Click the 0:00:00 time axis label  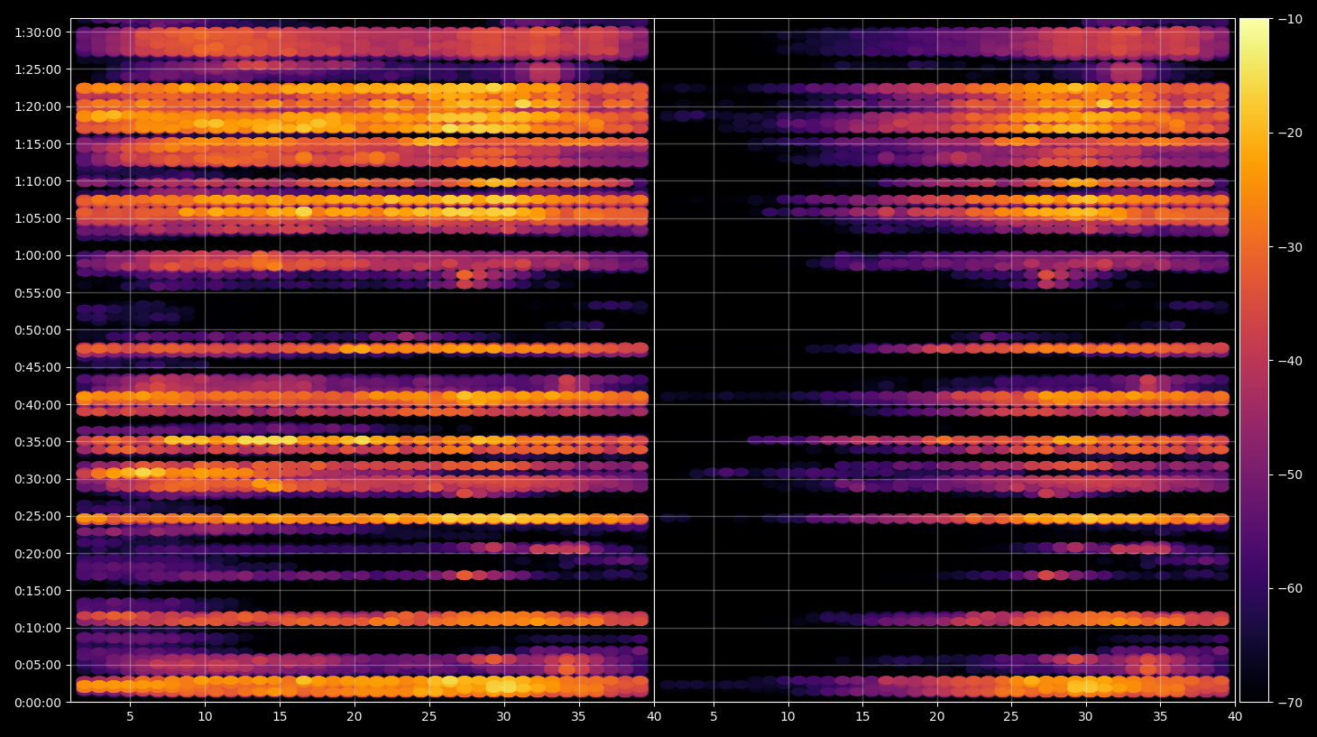[x=38, y=703]
